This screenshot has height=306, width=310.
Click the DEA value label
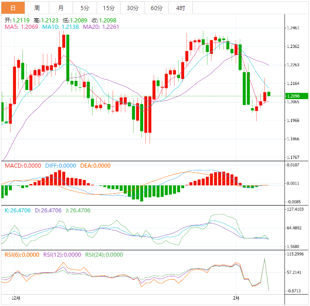point(95,165)
